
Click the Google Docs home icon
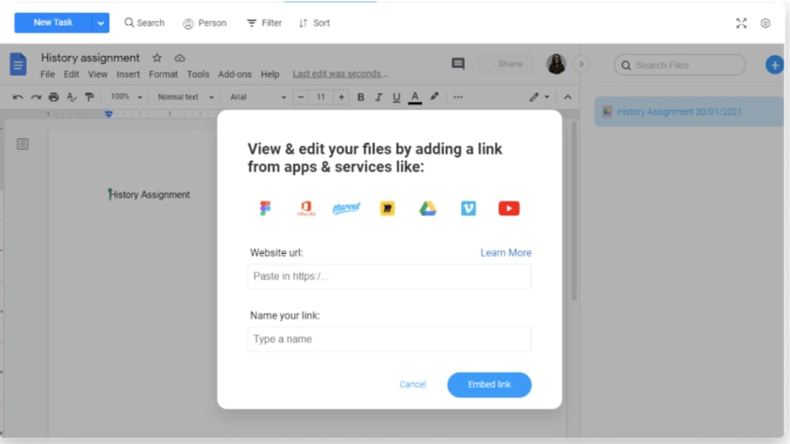point(18,64)
